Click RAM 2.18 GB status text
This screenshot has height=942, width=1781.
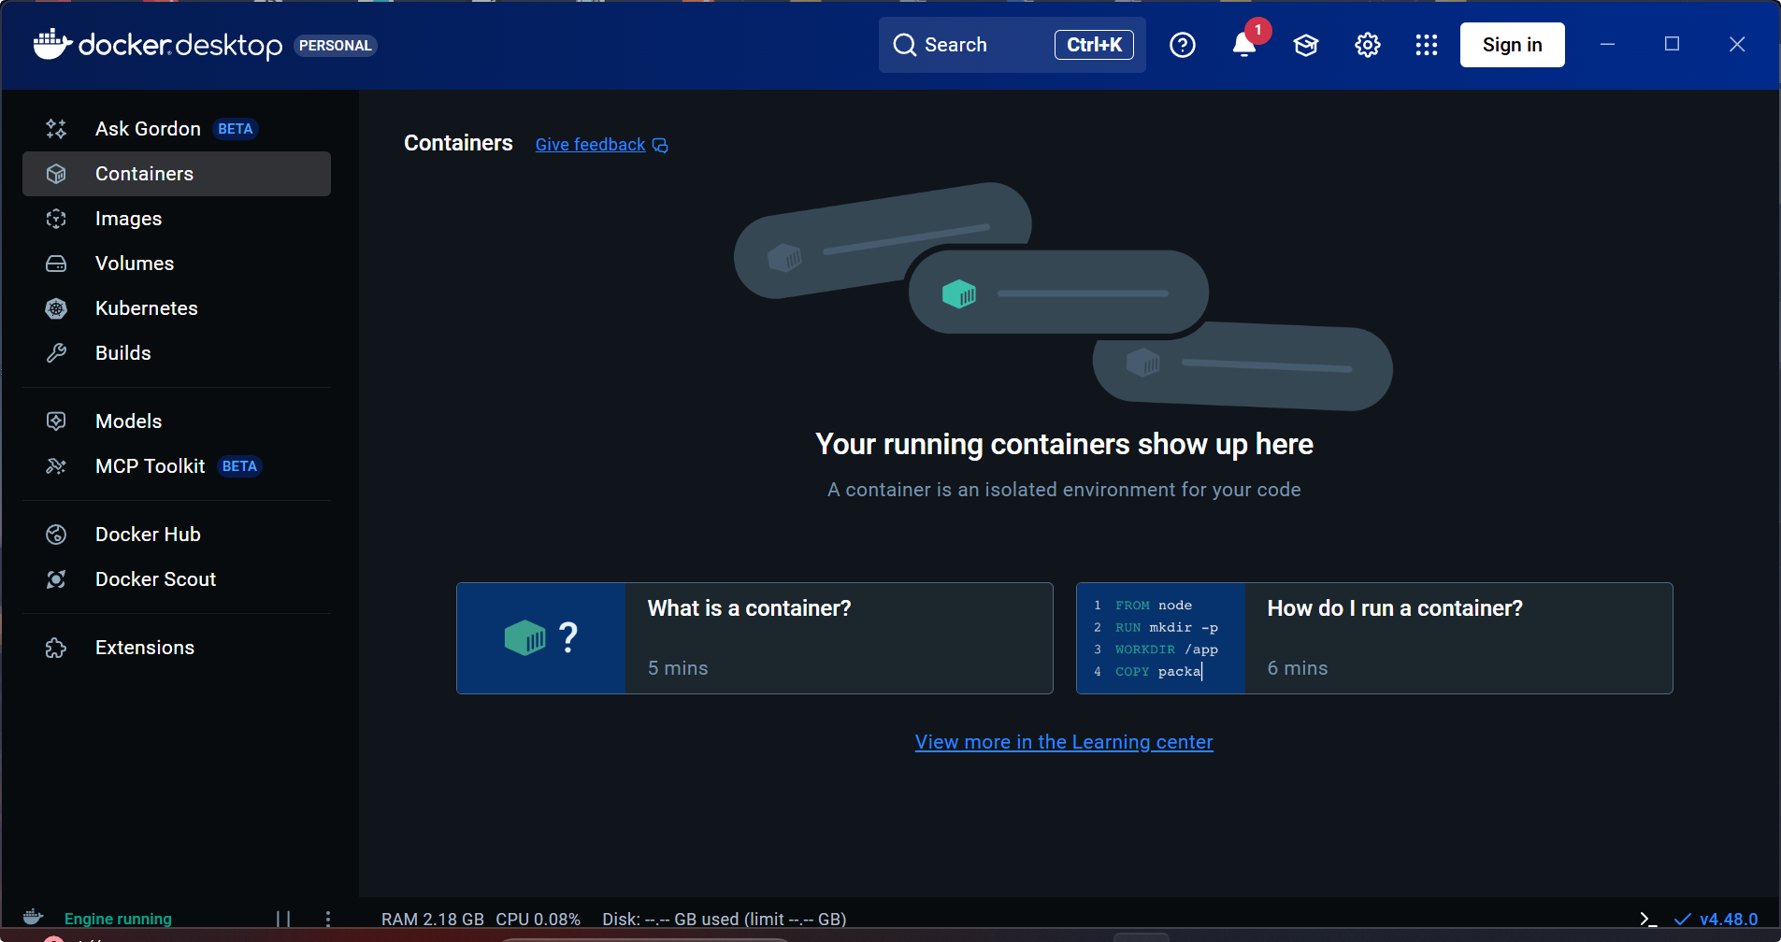[x=433, y=920]
